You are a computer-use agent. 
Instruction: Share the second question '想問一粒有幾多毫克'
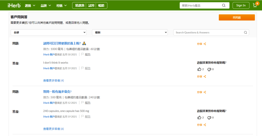(x=201, y=92)
